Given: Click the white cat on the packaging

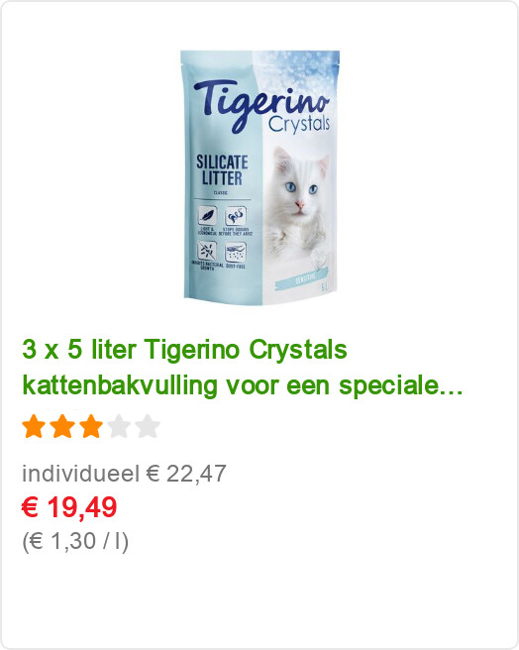Looking at the screenshot, I should [297, 199].
